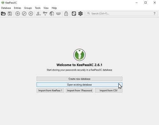
Task: Lock databases with the padlock icon
Action: pyautogui.click(x=66, y=13)
